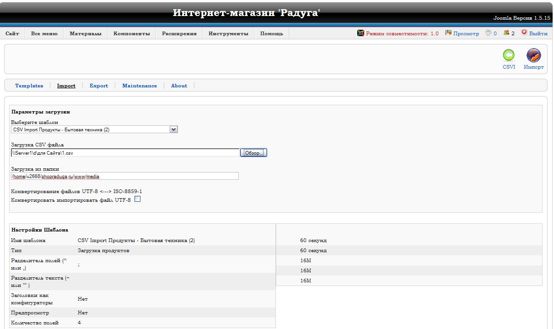Viewport: 554px width, 329px height.
Task: Click the green CSVI back icon
Action: click(509, 56)
